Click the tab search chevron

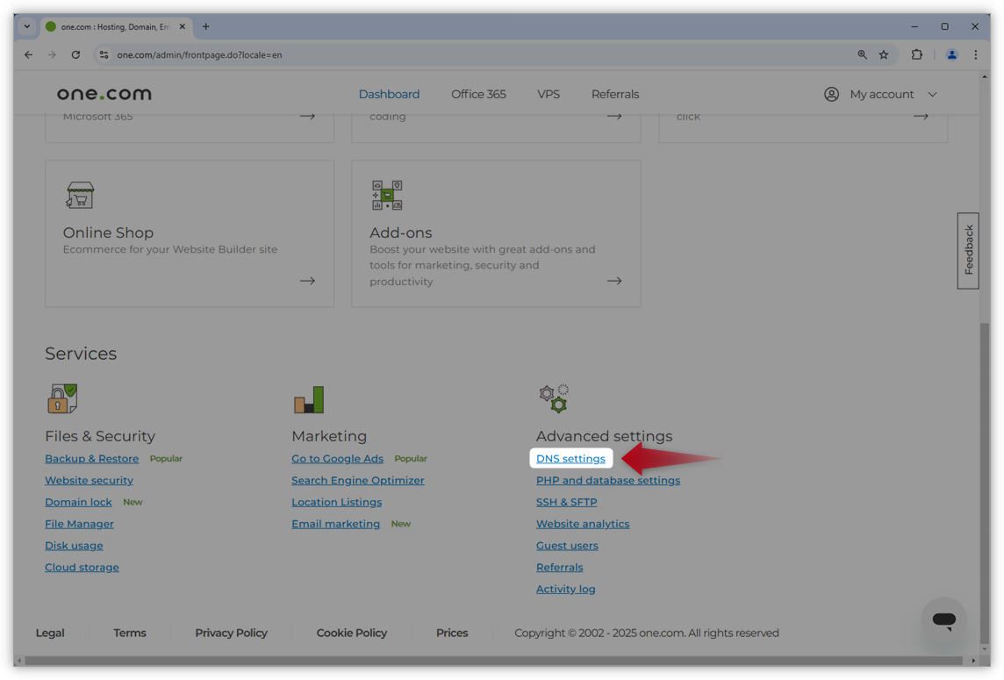click(x=26, y=26)
